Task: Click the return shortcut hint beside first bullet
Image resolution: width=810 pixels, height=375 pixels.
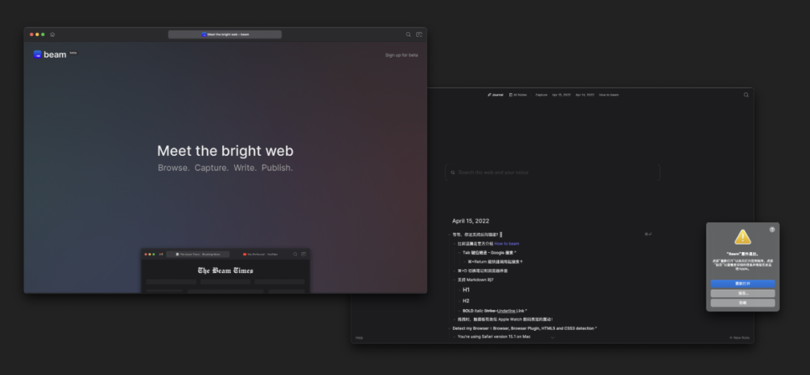Action: point(648,235)
